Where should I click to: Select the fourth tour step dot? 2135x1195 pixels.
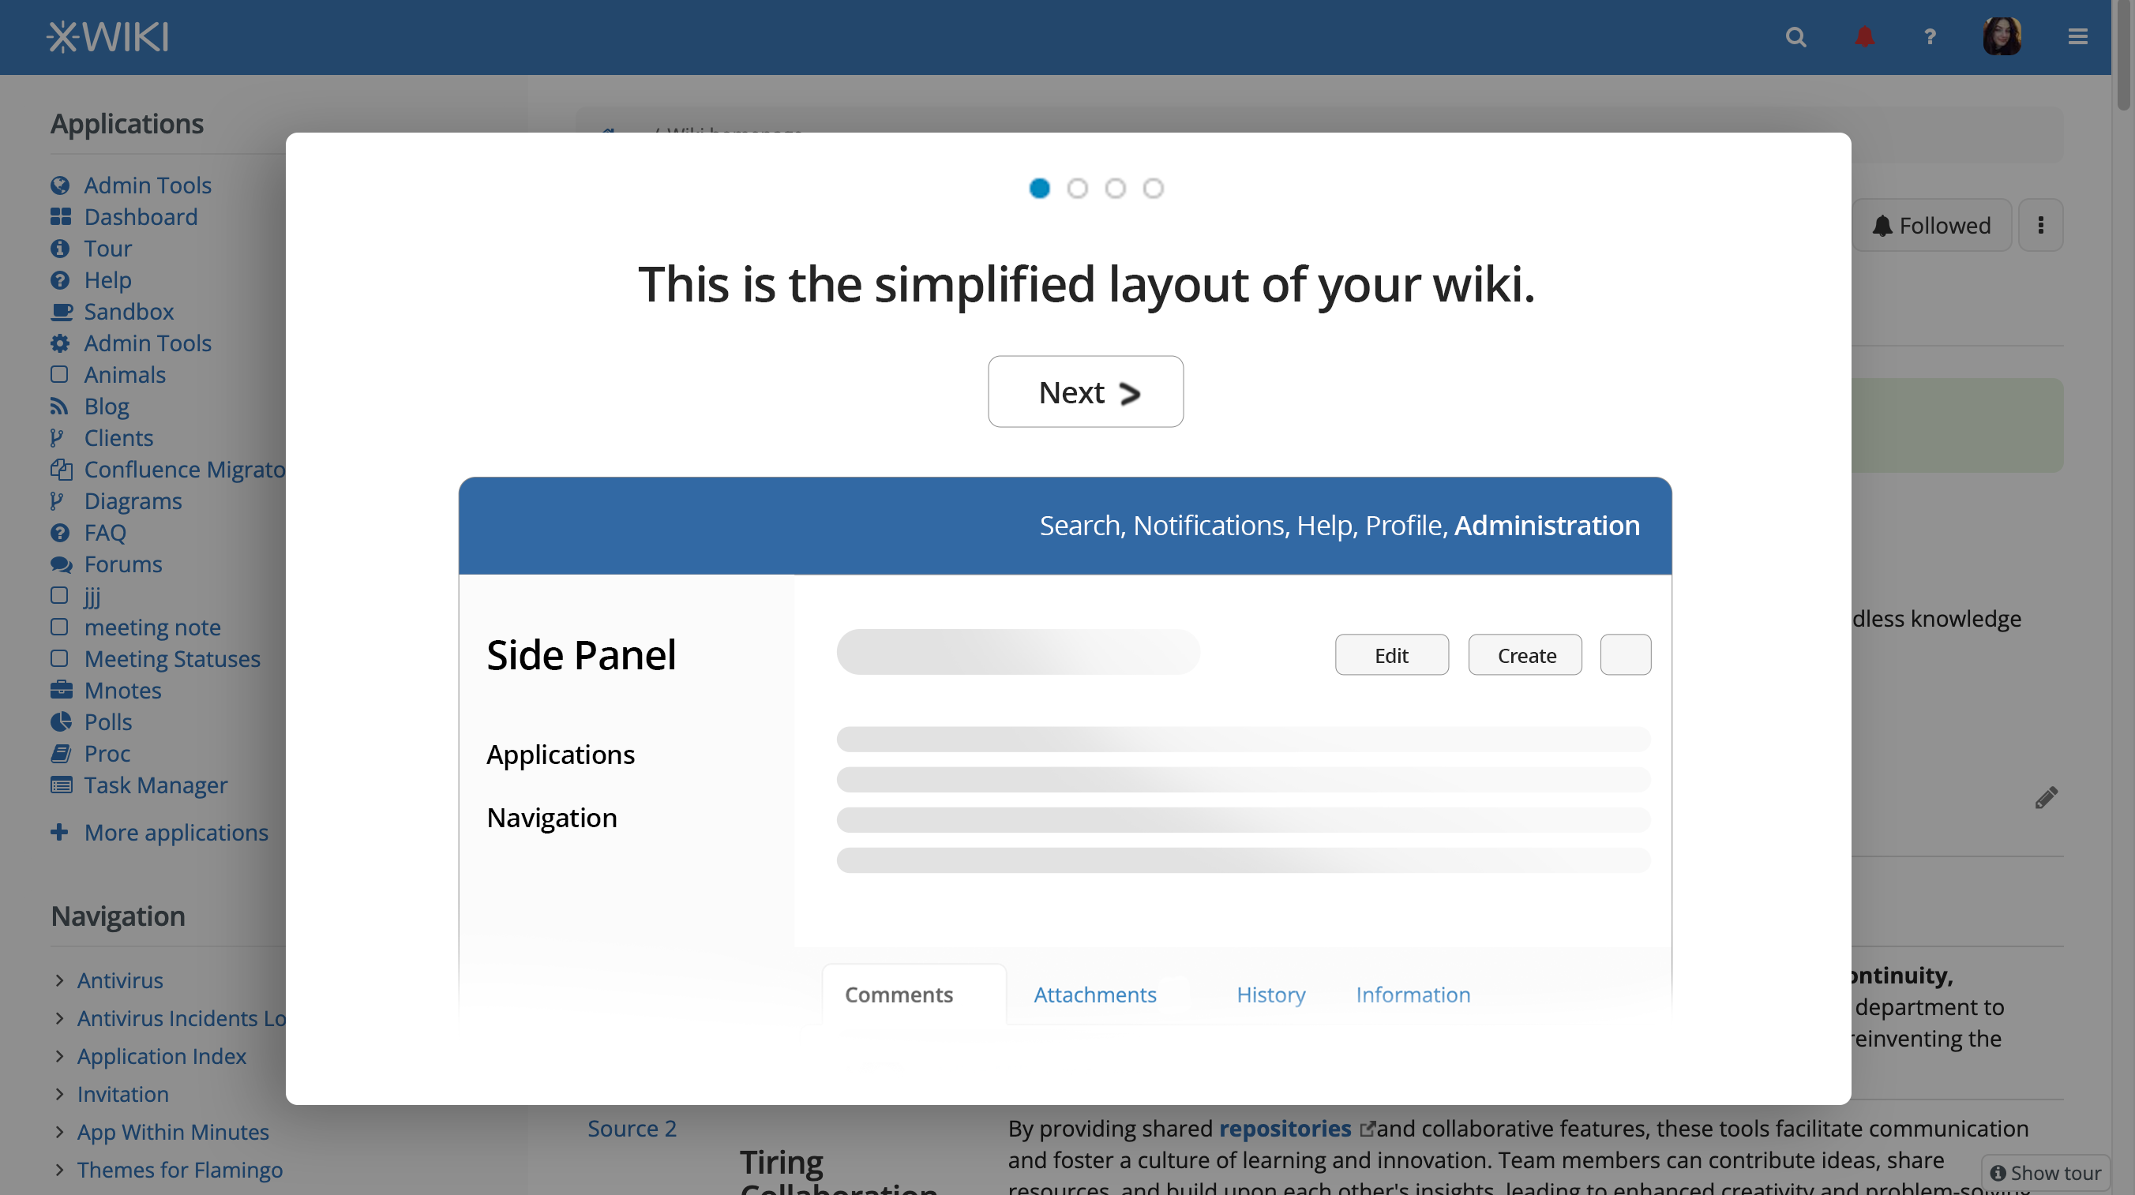click(x=1153, y=189)
